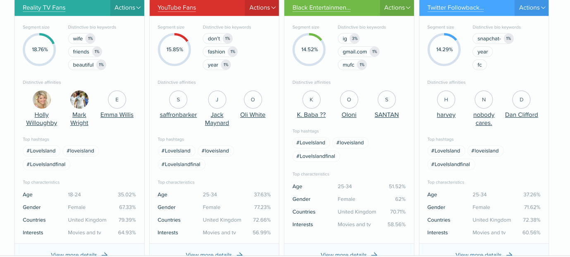Select the Oloni 'O' avatar icon

[x=349, y=99]
